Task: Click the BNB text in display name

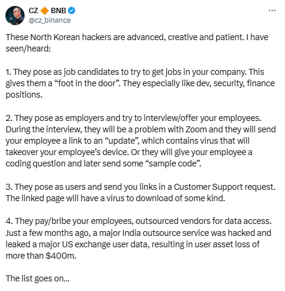Action: click(58, 11)
